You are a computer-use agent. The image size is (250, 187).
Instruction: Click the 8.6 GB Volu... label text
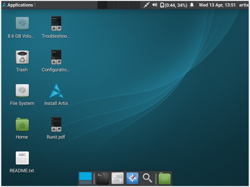[x=21, y=36]
